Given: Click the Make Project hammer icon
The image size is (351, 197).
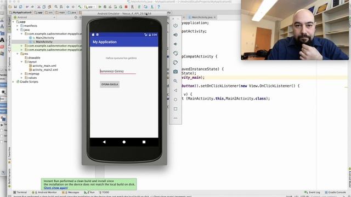Looking at the screenshot, I should point(80,7).
